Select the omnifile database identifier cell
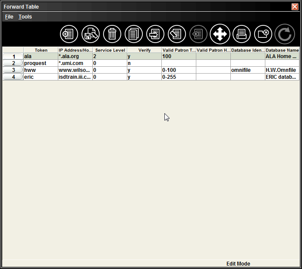This screenshot has height=269, width=302. 248,70
